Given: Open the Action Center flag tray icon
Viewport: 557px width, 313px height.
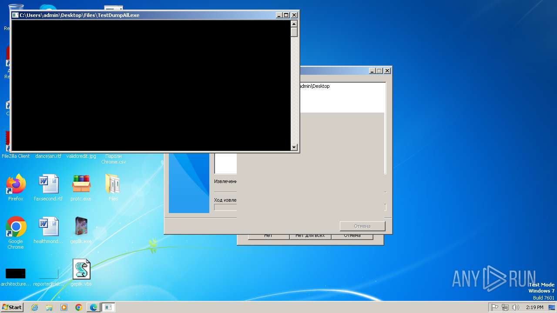Looking at the screenshot, I should click(x=495, y=307).
